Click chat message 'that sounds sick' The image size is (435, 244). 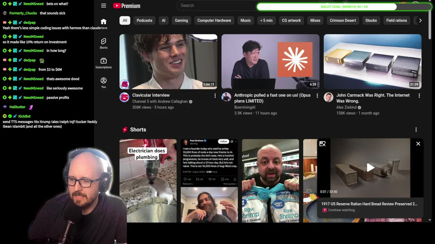coord(52,13)
